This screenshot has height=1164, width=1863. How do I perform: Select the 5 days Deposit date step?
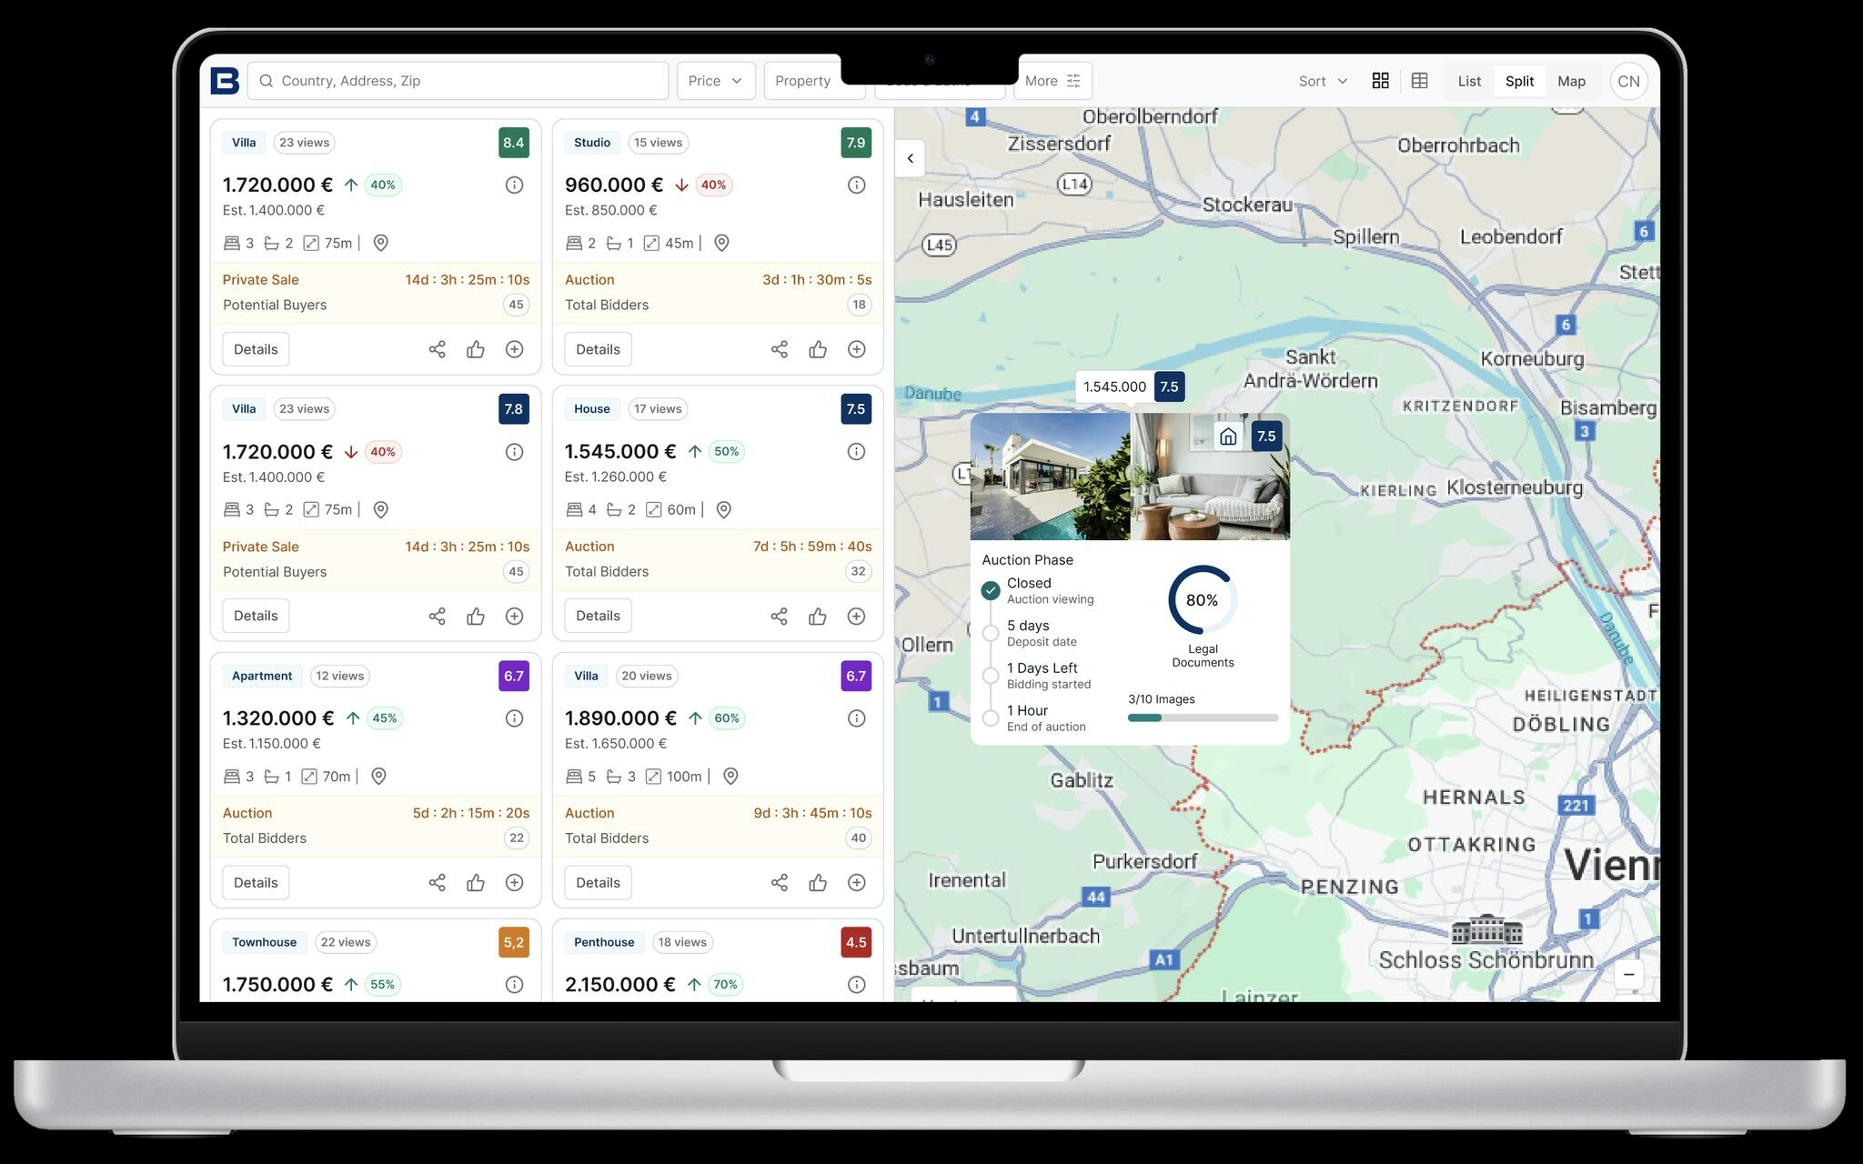pos(991,633)
